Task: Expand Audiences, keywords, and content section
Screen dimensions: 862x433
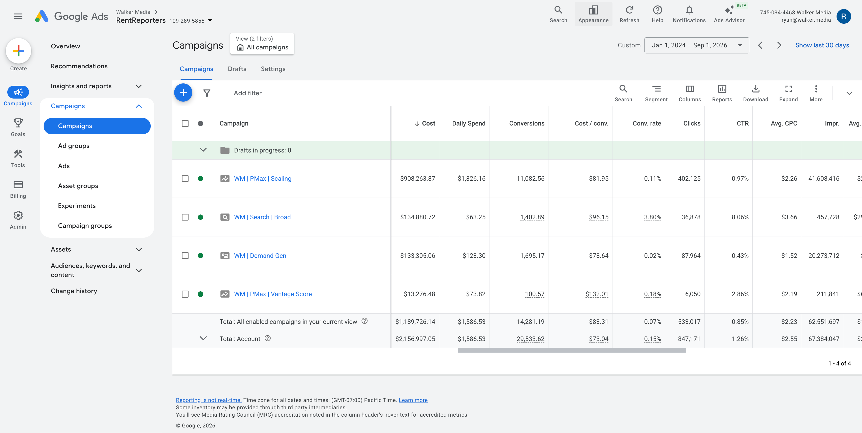Action: (x=139, y=270)
